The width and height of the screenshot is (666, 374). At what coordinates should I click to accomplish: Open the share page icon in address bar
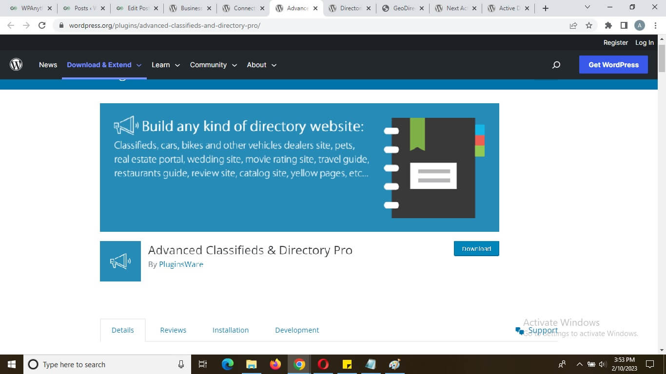pos(573,25)
